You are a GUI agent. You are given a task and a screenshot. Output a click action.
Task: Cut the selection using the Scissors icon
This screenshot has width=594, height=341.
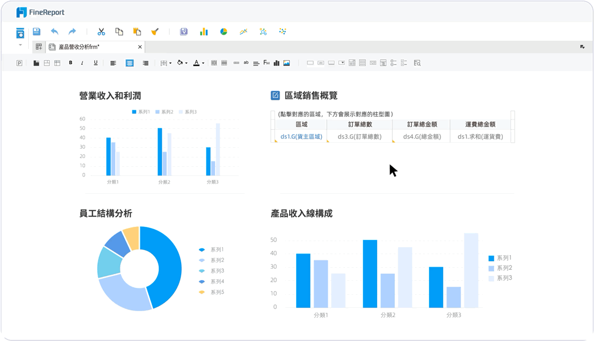[x=101, y=31]
